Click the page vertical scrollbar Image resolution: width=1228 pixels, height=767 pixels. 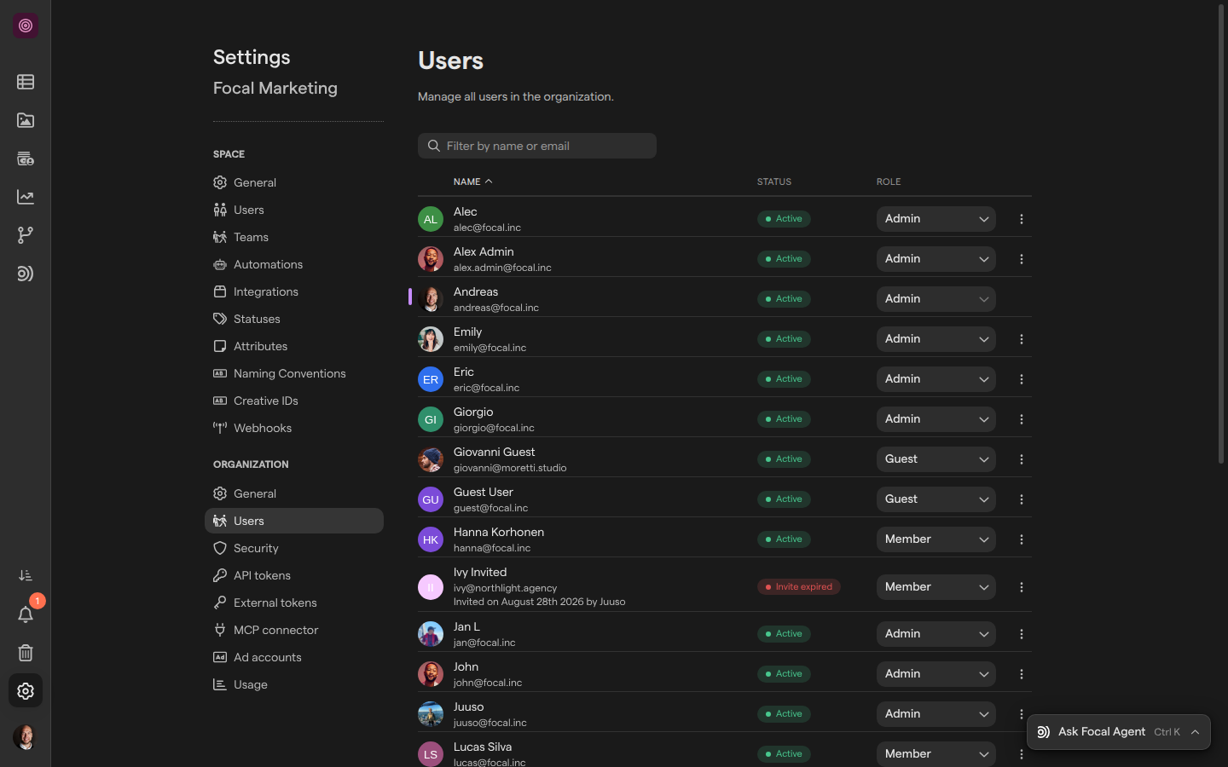[x=1221, y=234]
